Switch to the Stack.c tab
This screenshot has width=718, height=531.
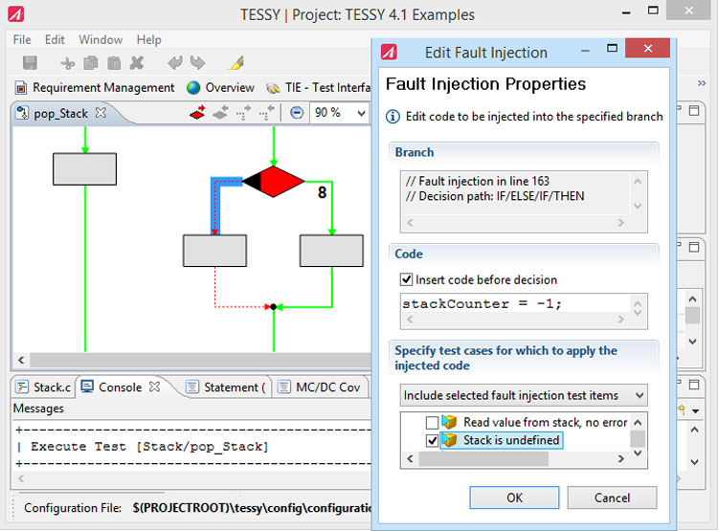pyautogui.click(x=43, y=387)
